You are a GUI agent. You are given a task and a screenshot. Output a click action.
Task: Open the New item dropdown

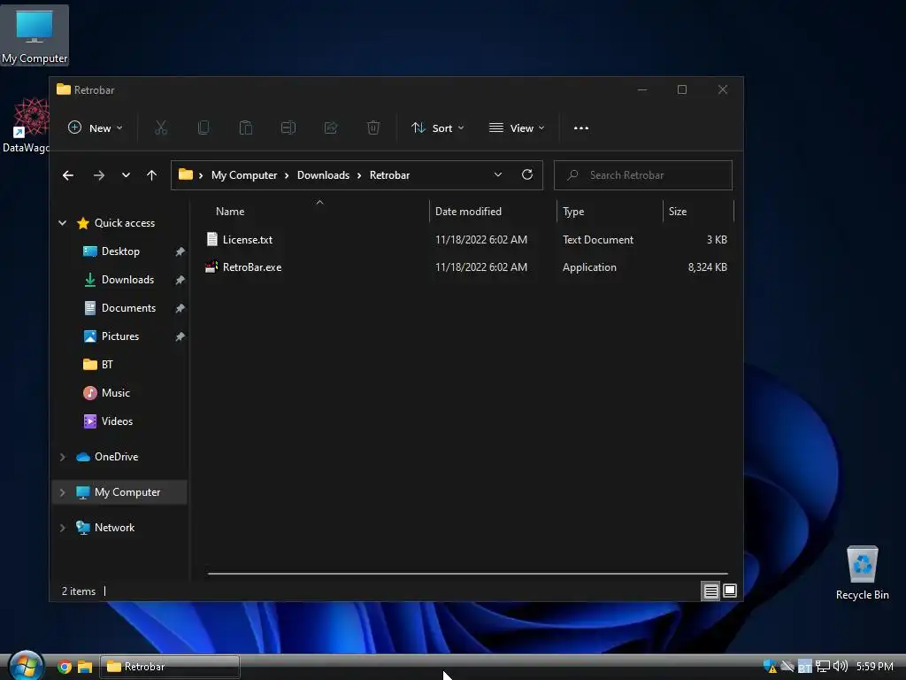96,127
